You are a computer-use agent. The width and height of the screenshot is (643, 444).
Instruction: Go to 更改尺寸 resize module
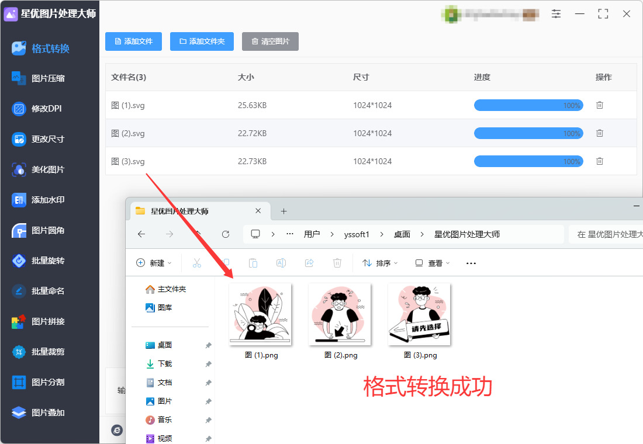click(38, 139)
